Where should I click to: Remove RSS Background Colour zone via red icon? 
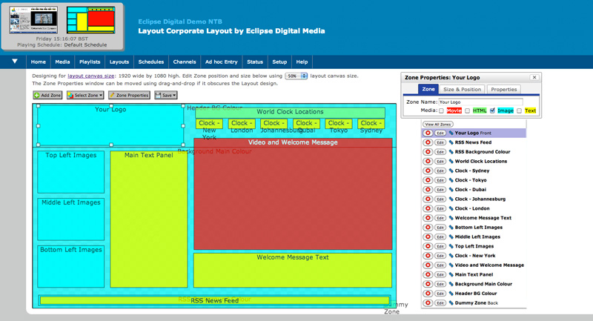(428, 152)
